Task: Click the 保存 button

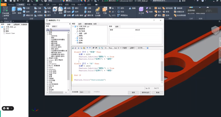Action: (x=133, y=93)
